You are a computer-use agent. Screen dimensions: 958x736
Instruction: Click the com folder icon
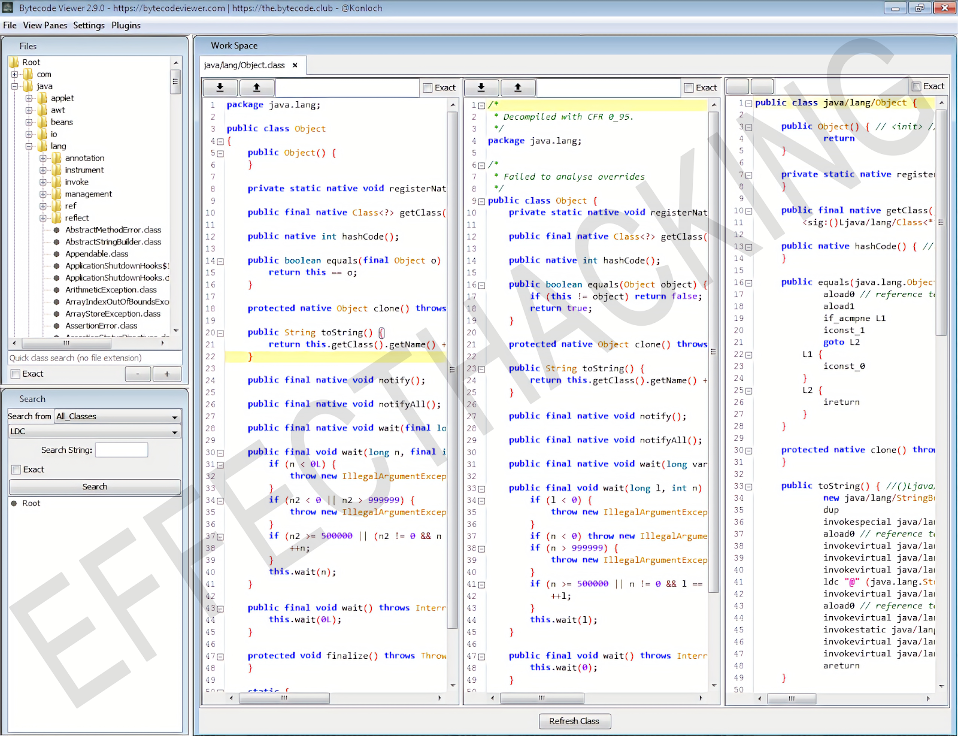28,74
